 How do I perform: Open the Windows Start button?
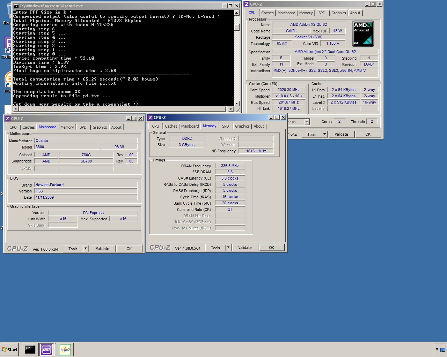10,349
